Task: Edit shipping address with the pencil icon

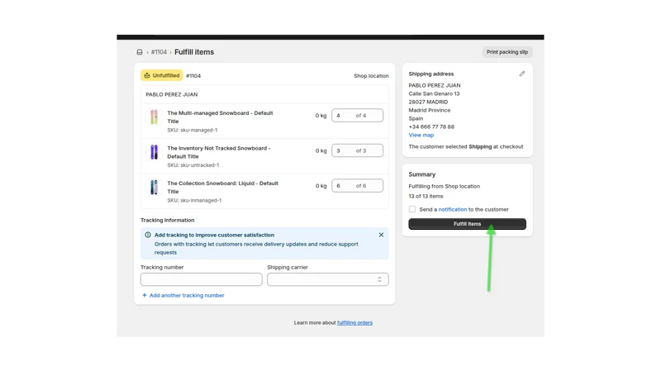Action: coord(522,74)
